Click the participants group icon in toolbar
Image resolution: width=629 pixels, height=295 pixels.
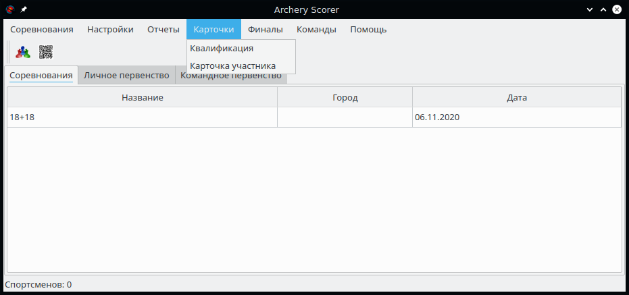pyautogui.click(x=24, y=52)
